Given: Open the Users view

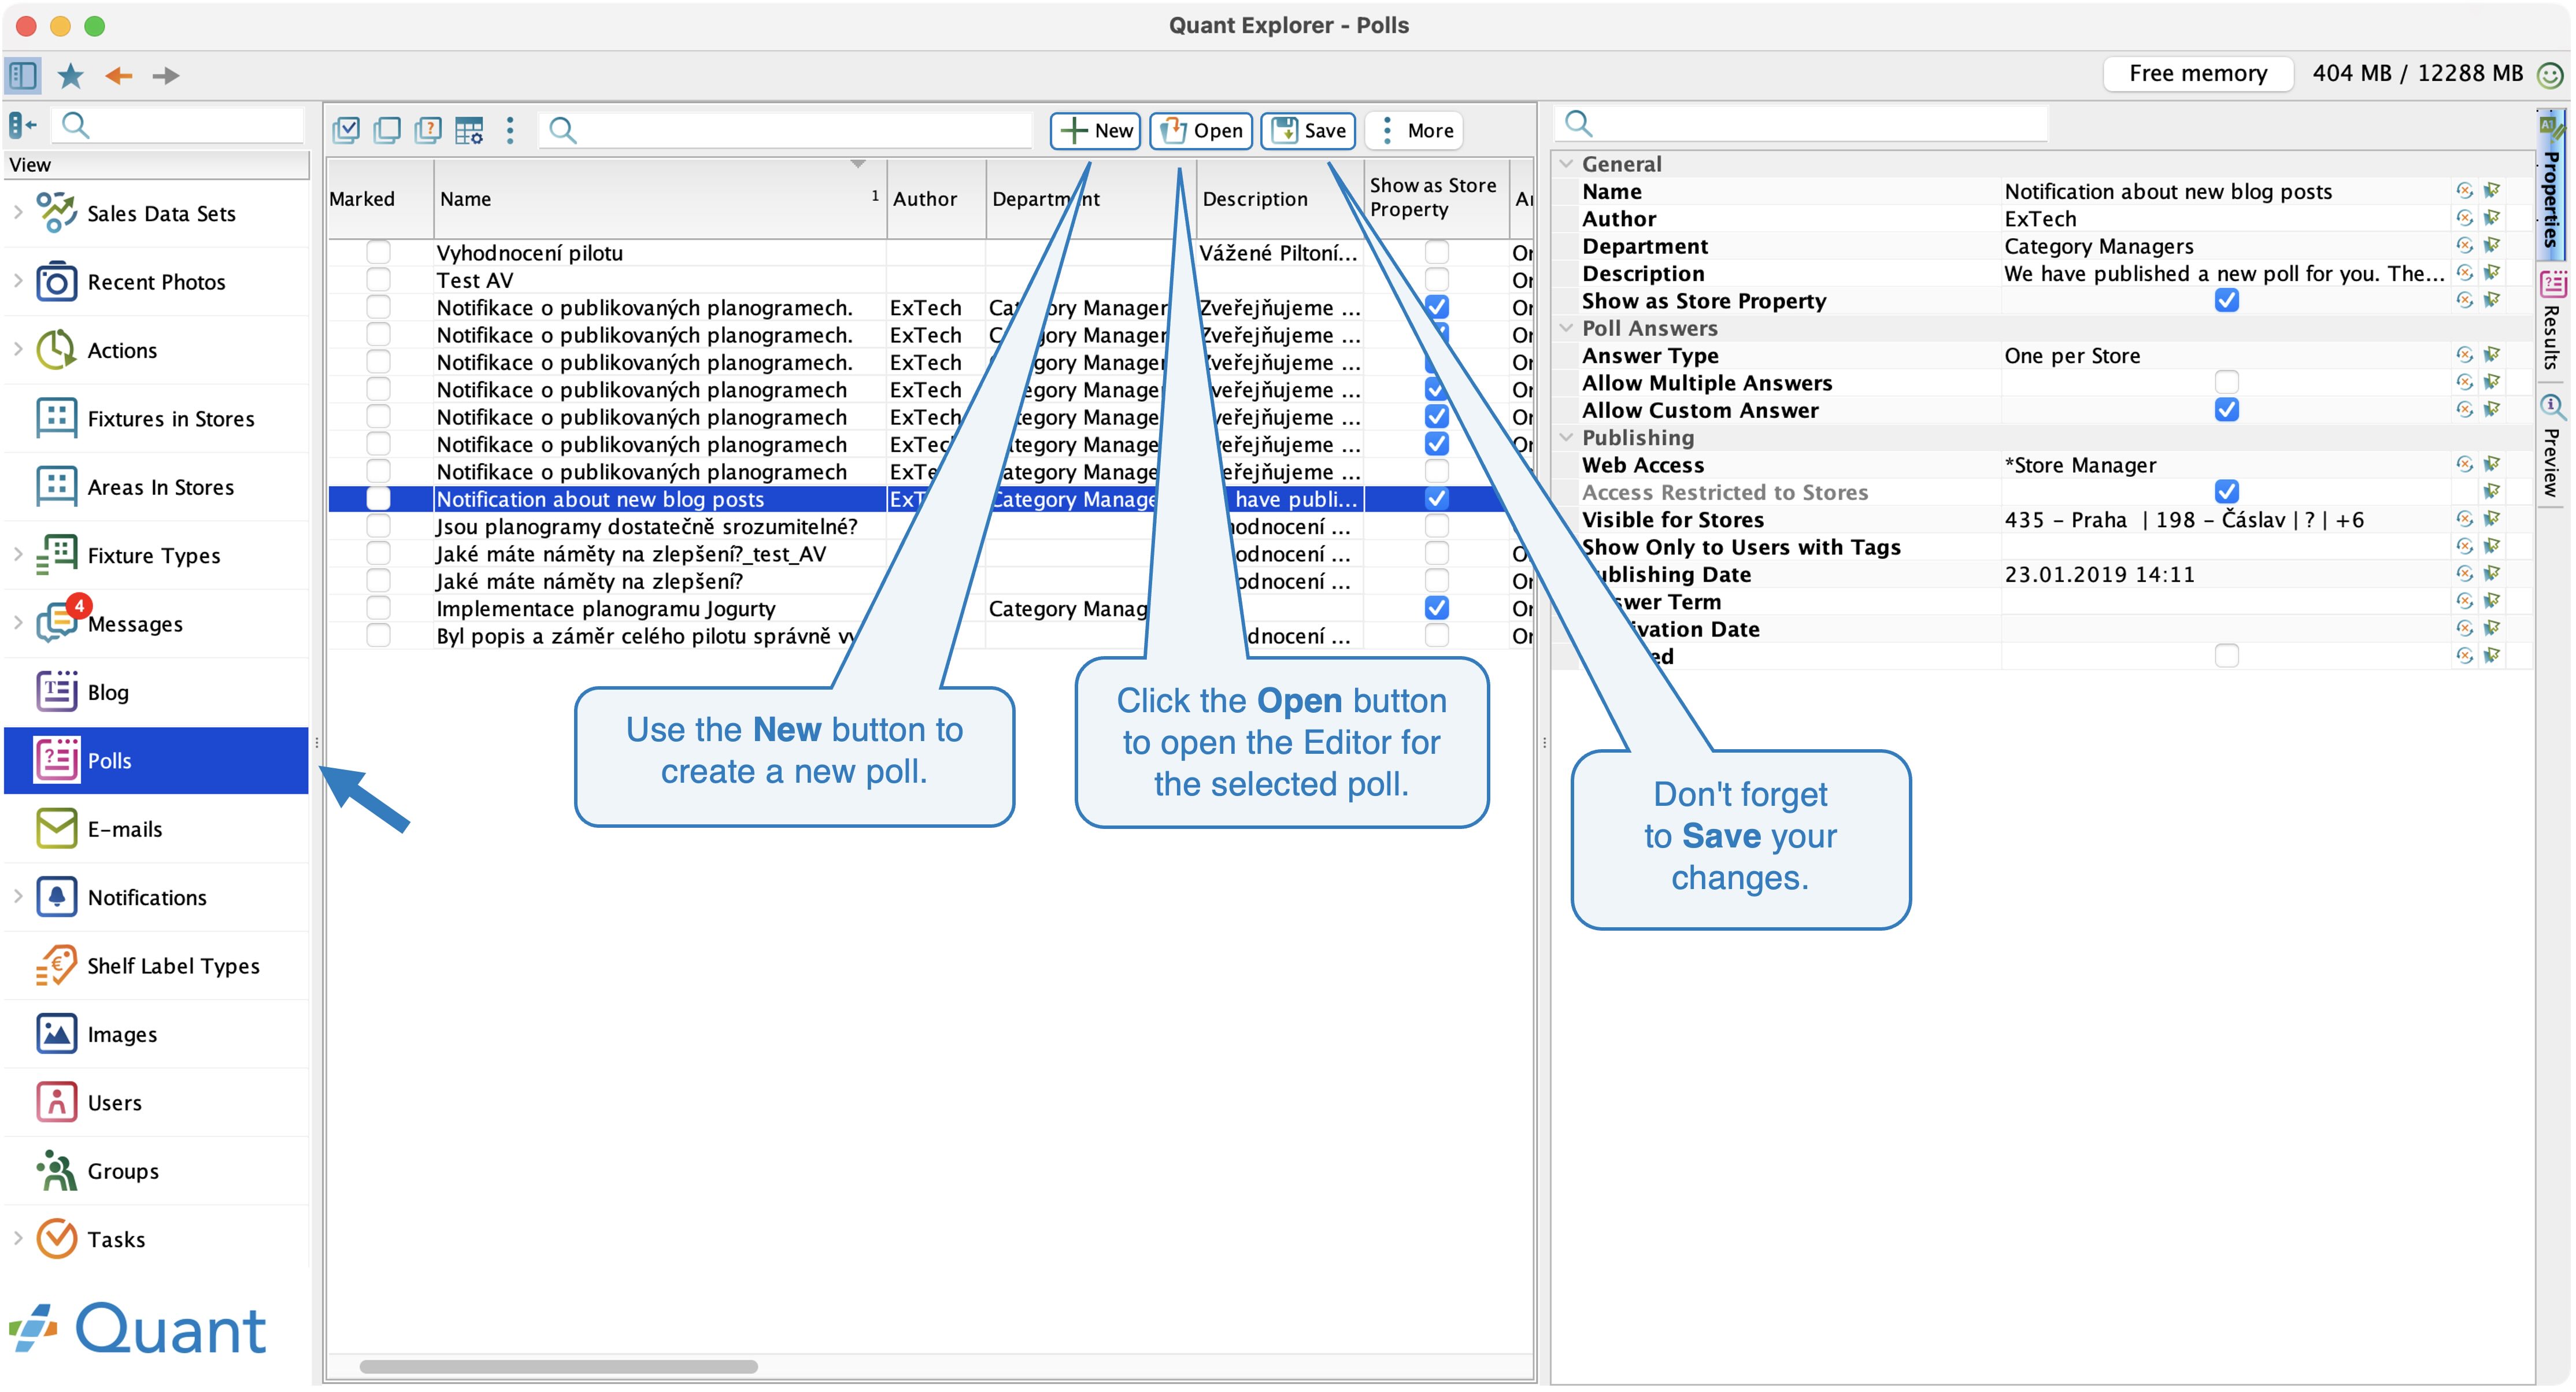Looking at the screenshot, I should 156,1103.
